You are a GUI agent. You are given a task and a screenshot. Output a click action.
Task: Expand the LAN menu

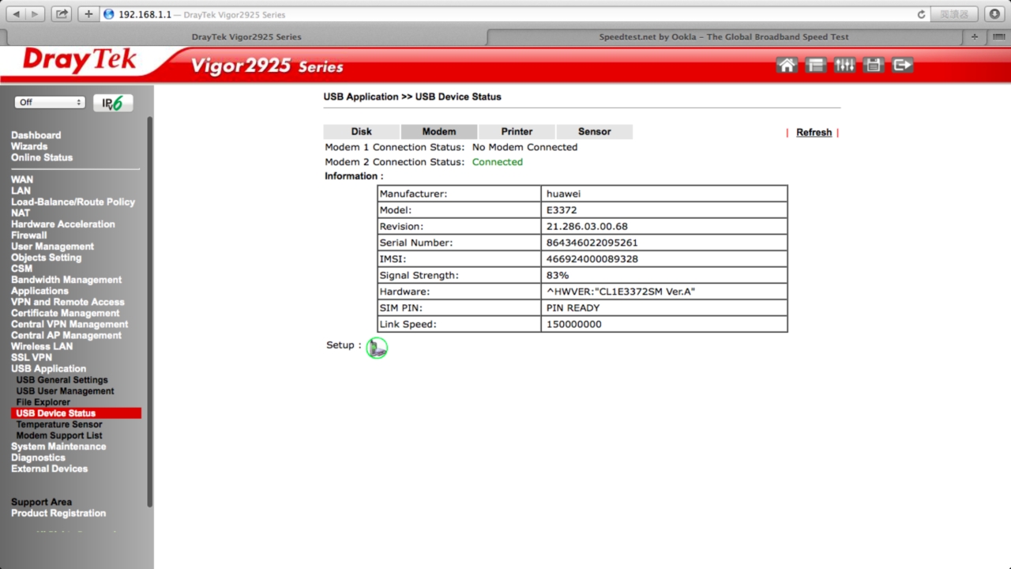point(21,190)
